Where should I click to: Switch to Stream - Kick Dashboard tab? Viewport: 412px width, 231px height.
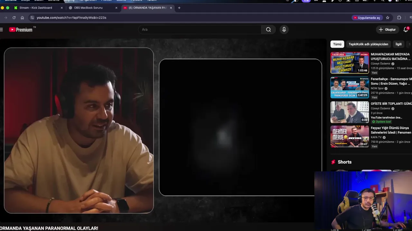coord(35,8)
